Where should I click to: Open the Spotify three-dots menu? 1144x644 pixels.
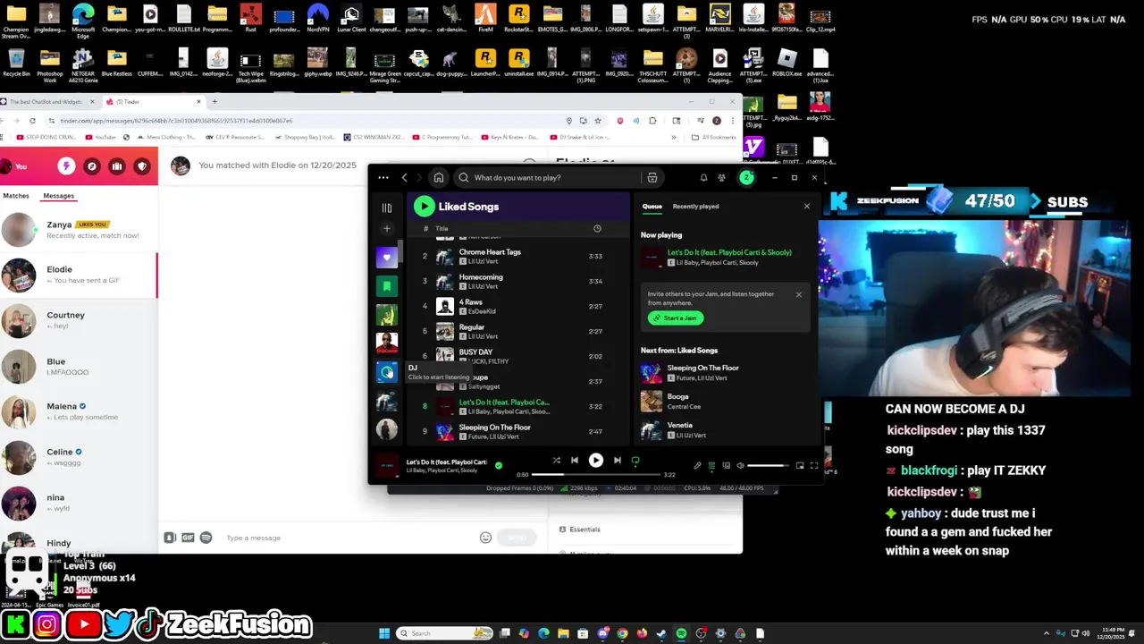coord(383,178)
